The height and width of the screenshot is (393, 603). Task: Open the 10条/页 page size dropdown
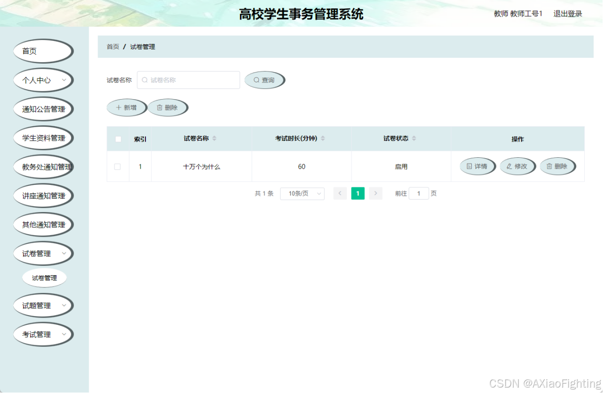(302, 194)
